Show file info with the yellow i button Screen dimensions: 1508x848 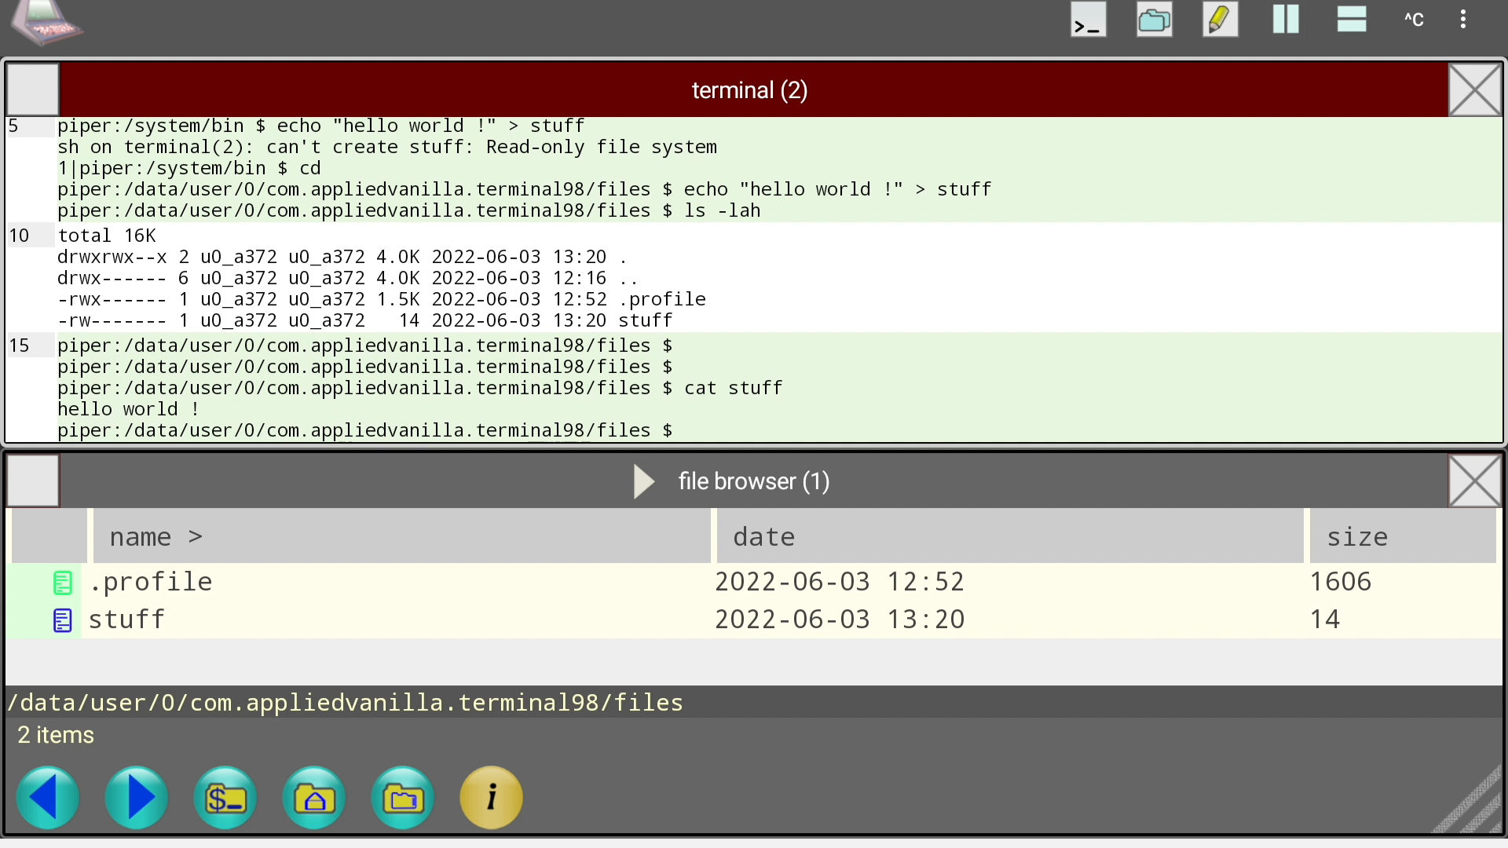pos(491,797)
